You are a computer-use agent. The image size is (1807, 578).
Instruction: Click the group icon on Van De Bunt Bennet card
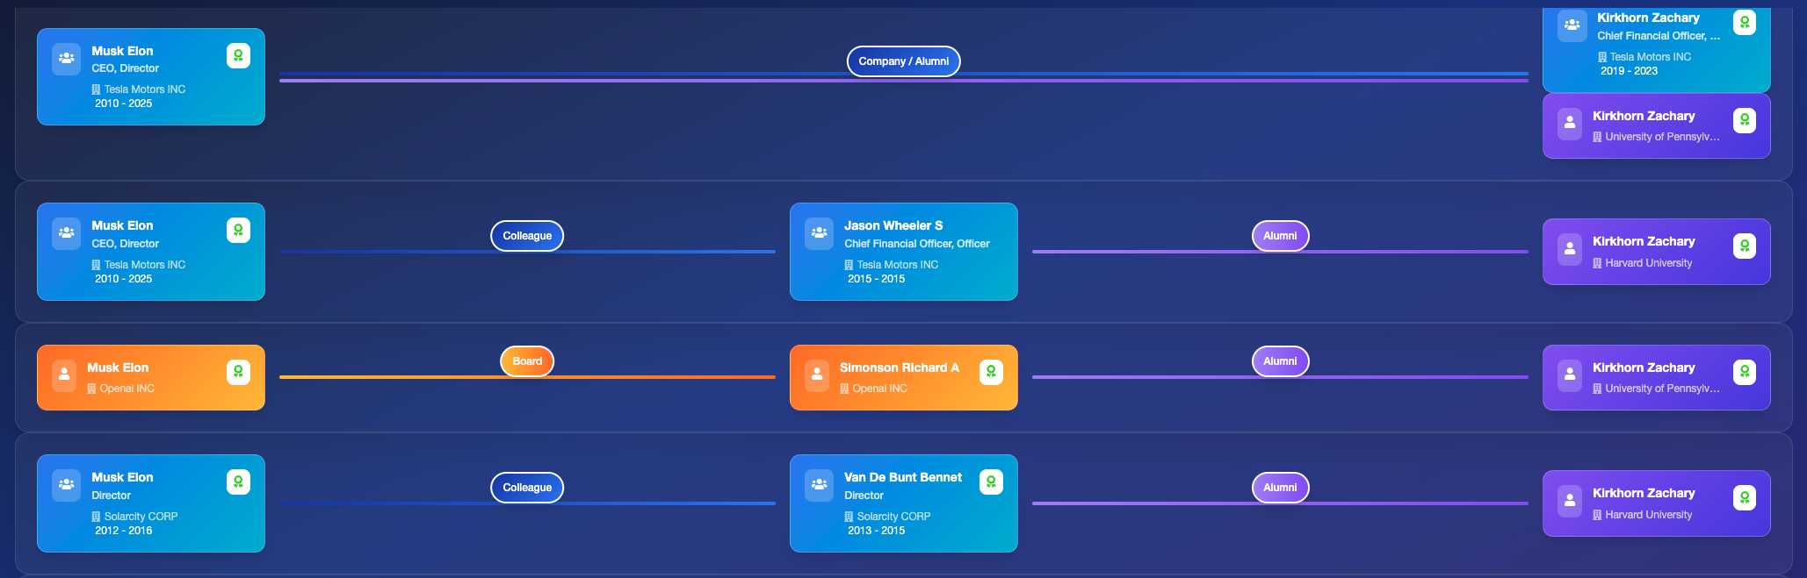pyautogui.click(x=819, y=485)
